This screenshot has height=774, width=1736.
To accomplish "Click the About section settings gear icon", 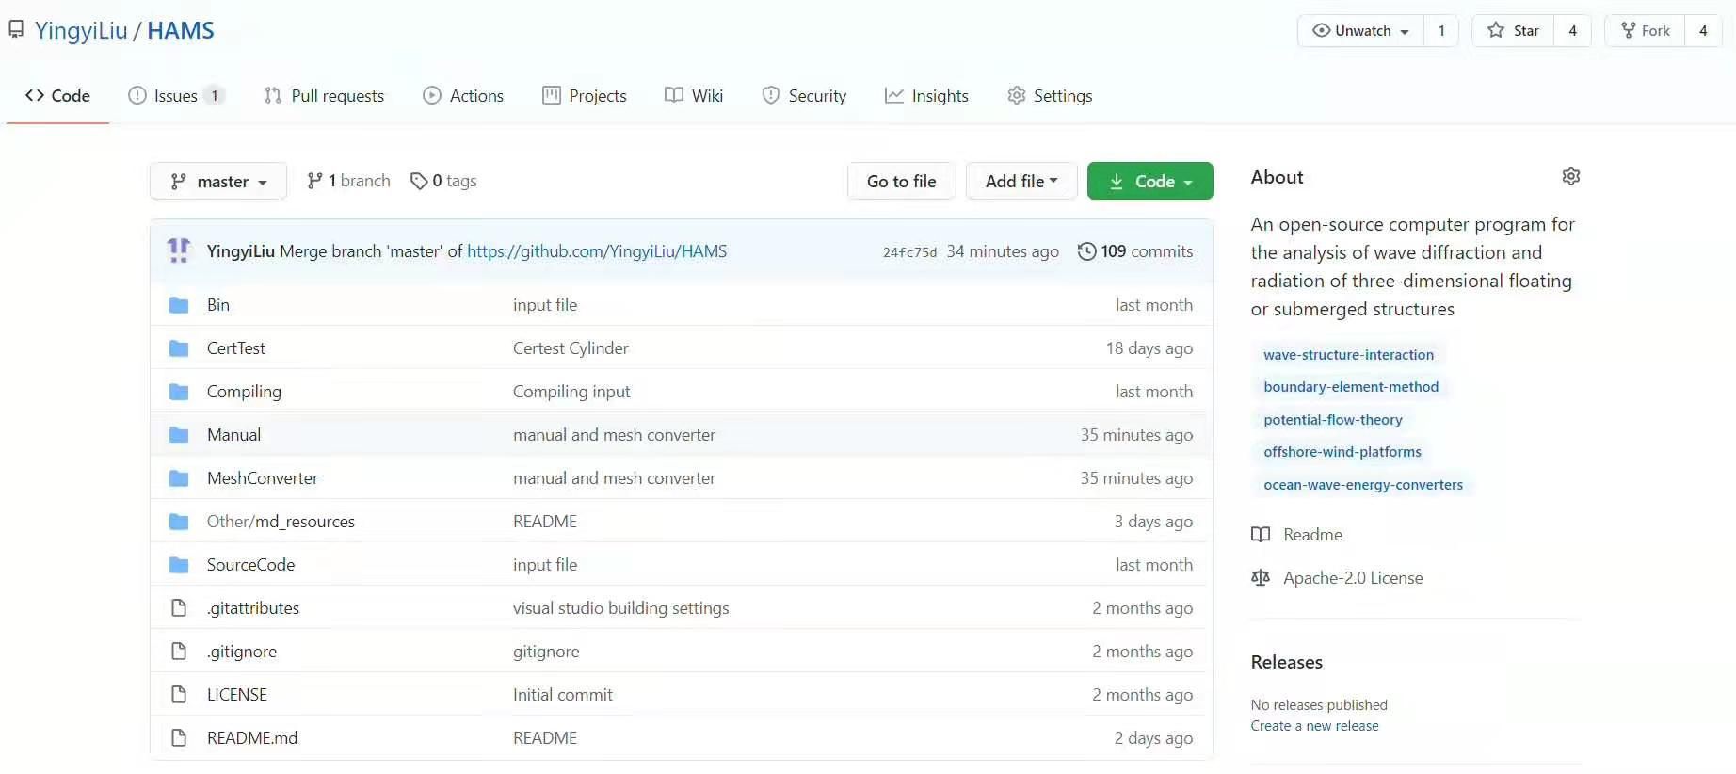I will pos(1570,176).
